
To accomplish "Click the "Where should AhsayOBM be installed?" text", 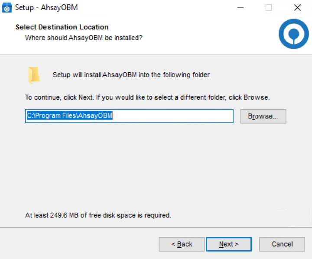I will pos(84,38).
